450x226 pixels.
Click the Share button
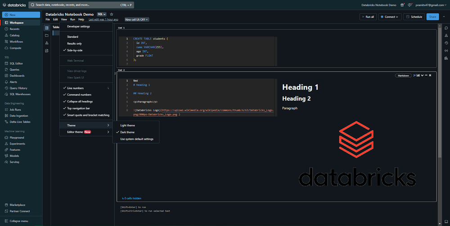tap(432, 17)
